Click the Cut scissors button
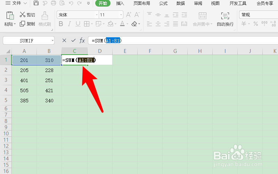278x174 pixels. coord(27,15)
